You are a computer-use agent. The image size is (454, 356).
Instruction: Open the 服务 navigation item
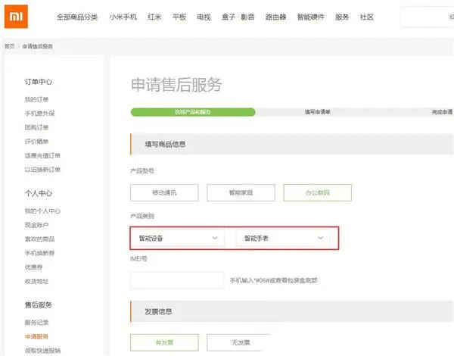pyautogui.click(x=342, y=17)
